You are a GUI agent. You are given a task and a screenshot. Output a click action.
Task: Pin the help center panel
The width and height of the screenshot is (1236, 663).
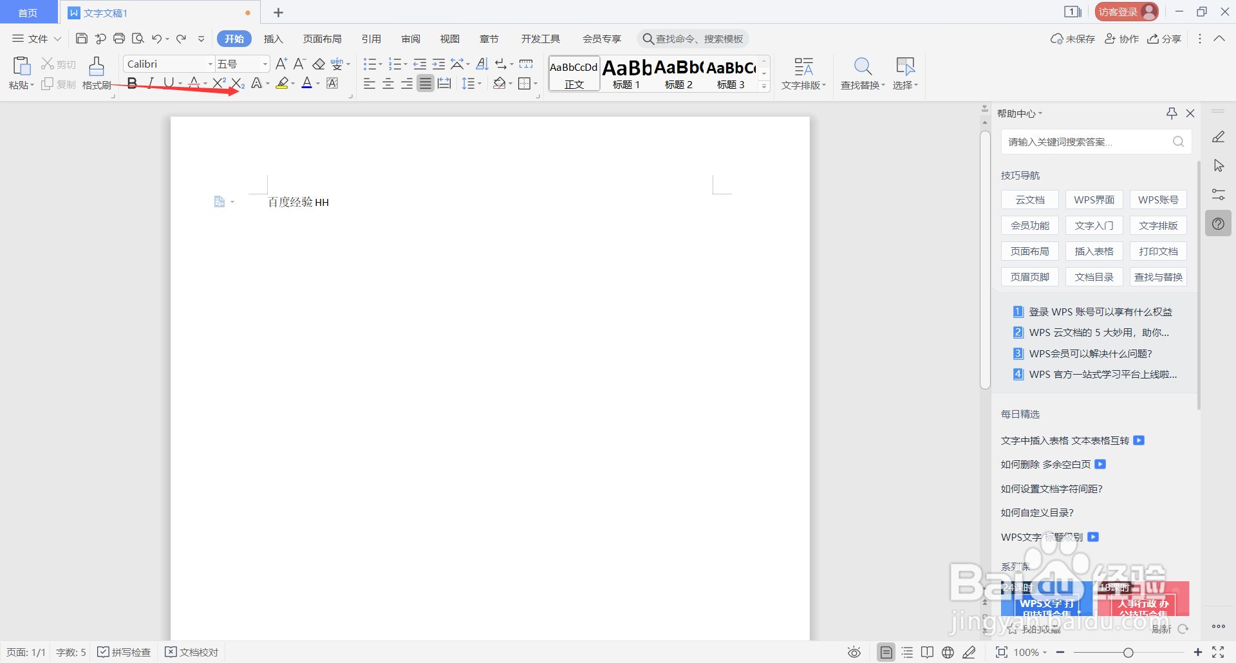coord(1172,113)
